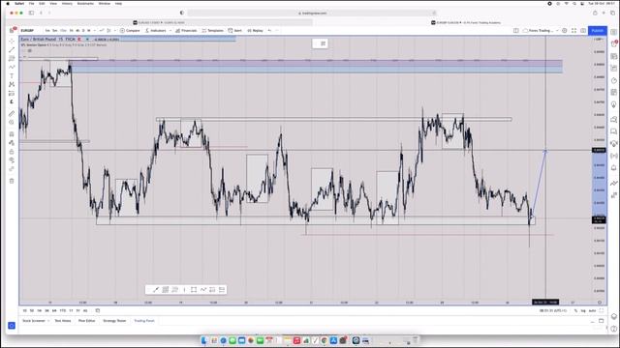Open the watchlist panel in right sidebar
Viewport: 620px width, 348px height.
pyautogui.click(x=613, y=32)
